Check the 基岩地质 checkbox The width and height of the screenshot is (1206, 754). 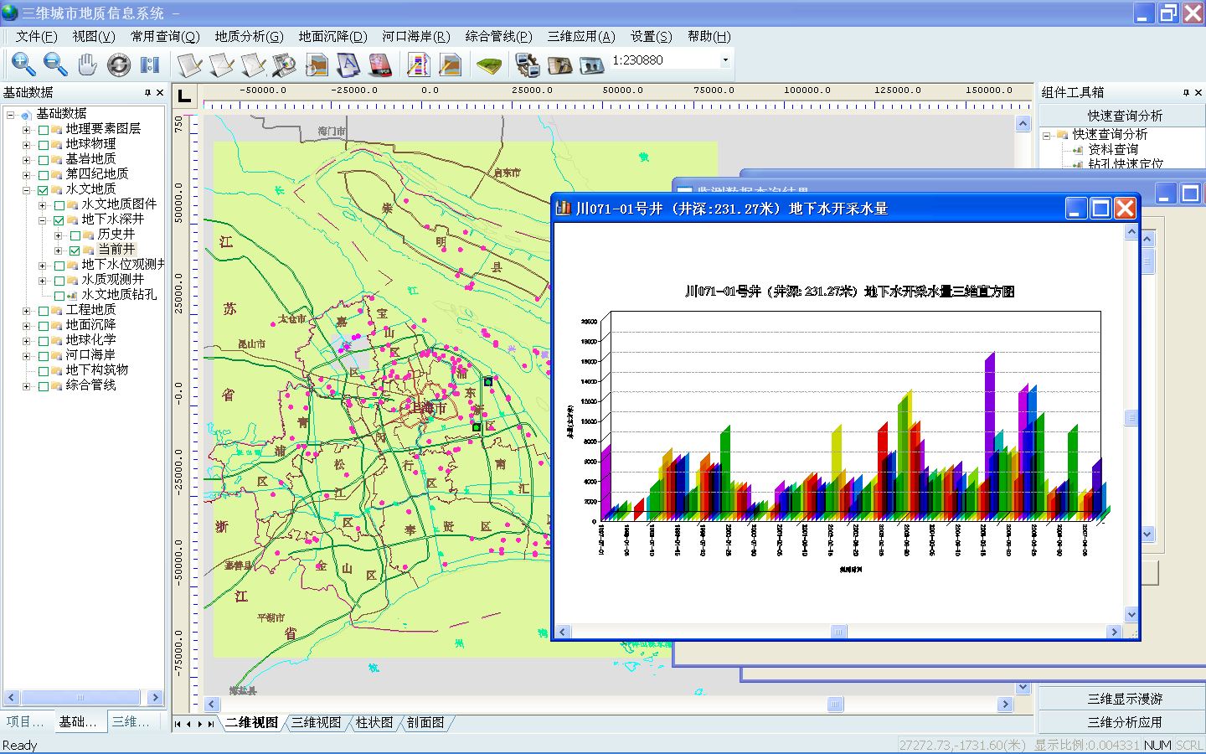pos(44,160)
